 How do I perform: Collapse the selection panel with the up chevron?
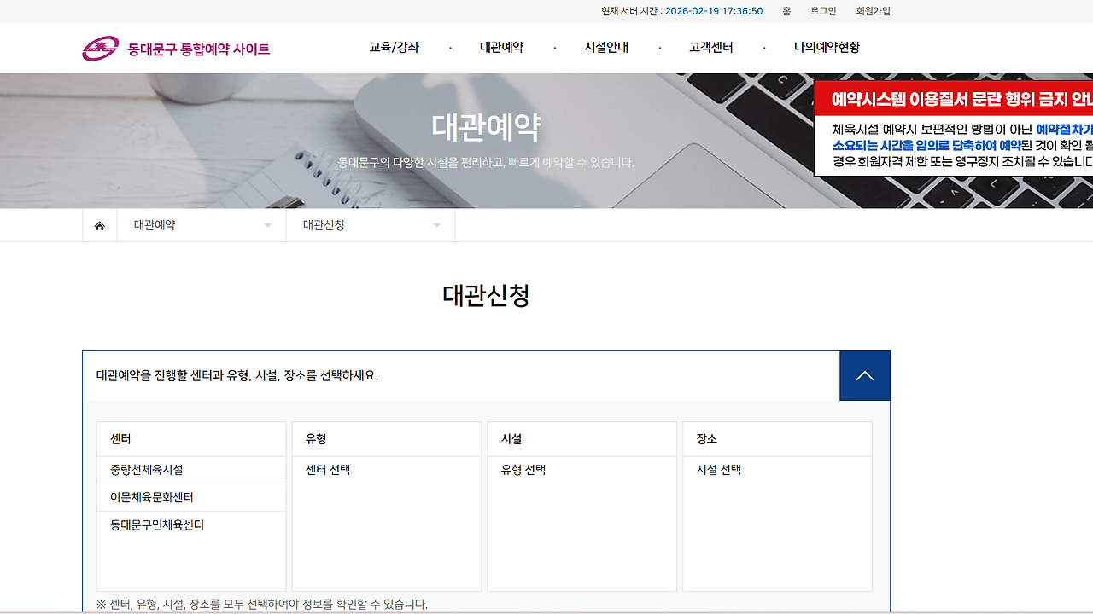tap(865, 376)
